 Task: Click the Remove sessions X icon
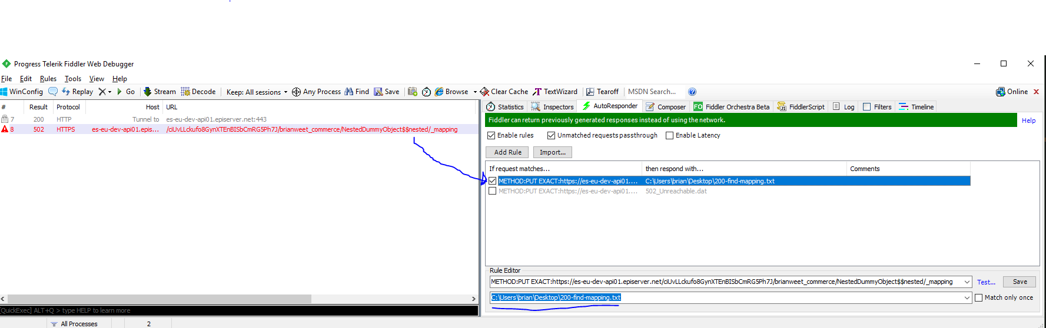point(102,92)
